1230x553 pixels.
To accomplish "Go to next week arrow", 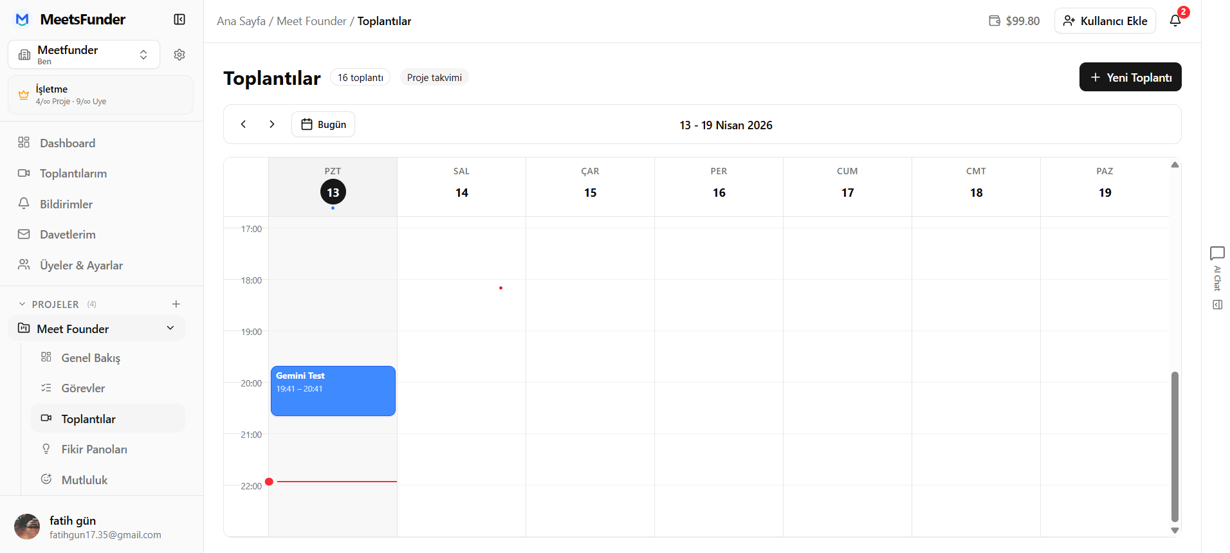I will tap(272, 124).
